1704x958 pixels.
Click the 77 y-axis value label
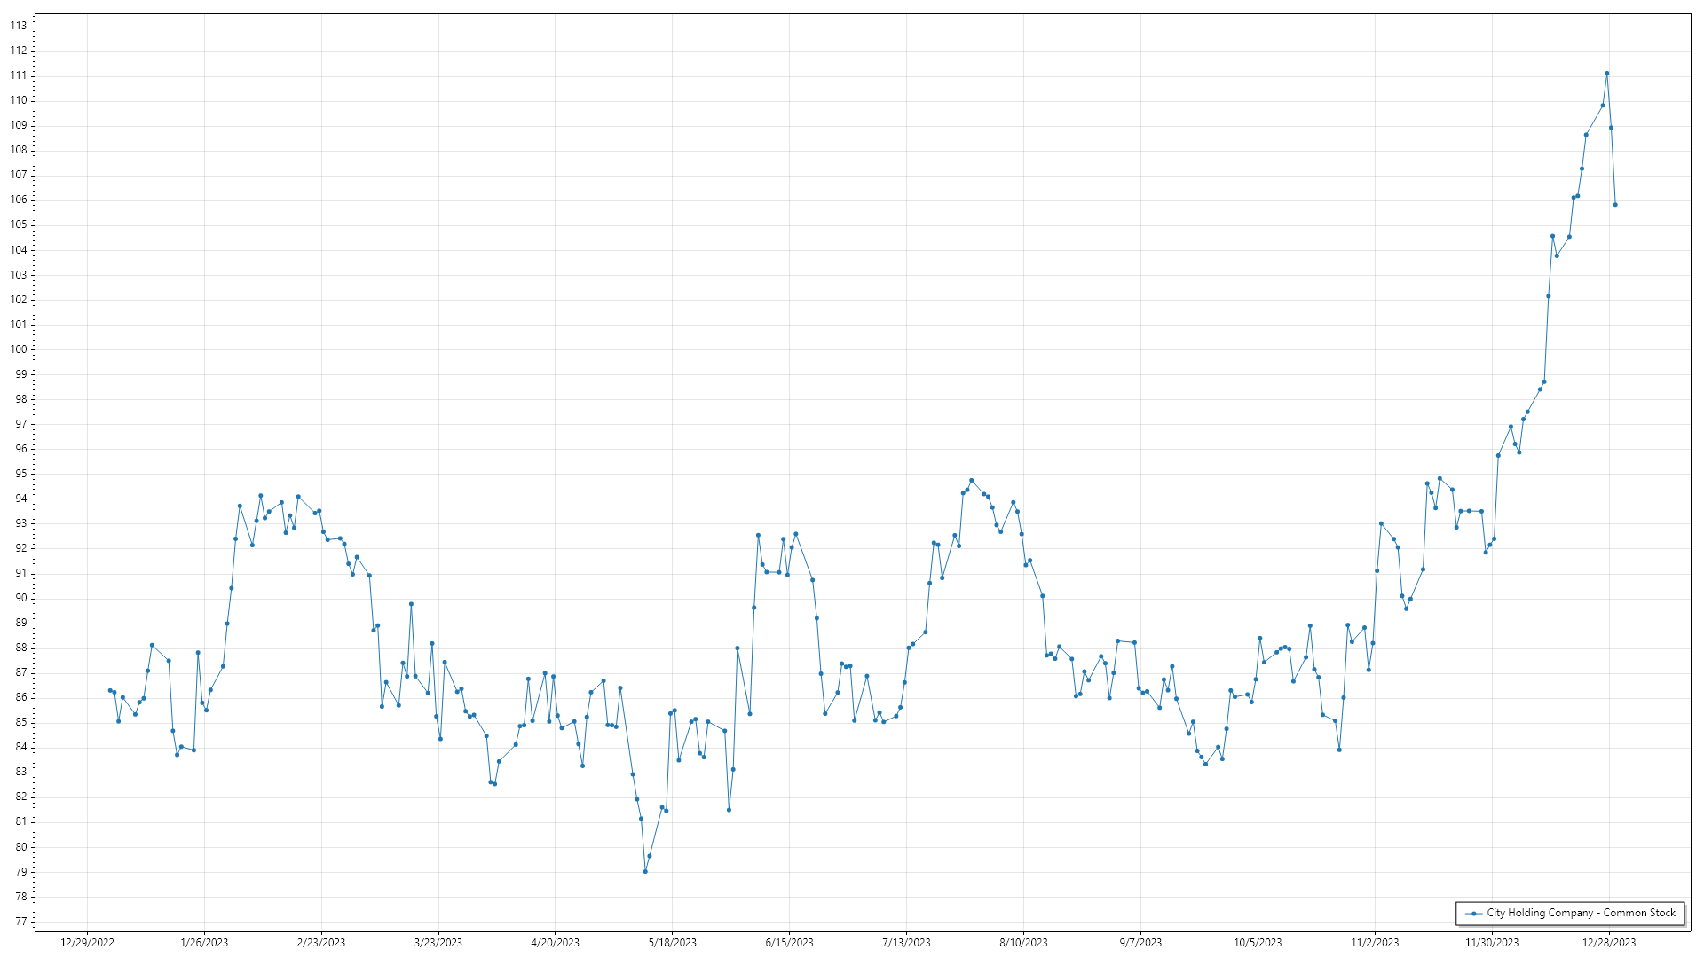(x=21, y=922)
